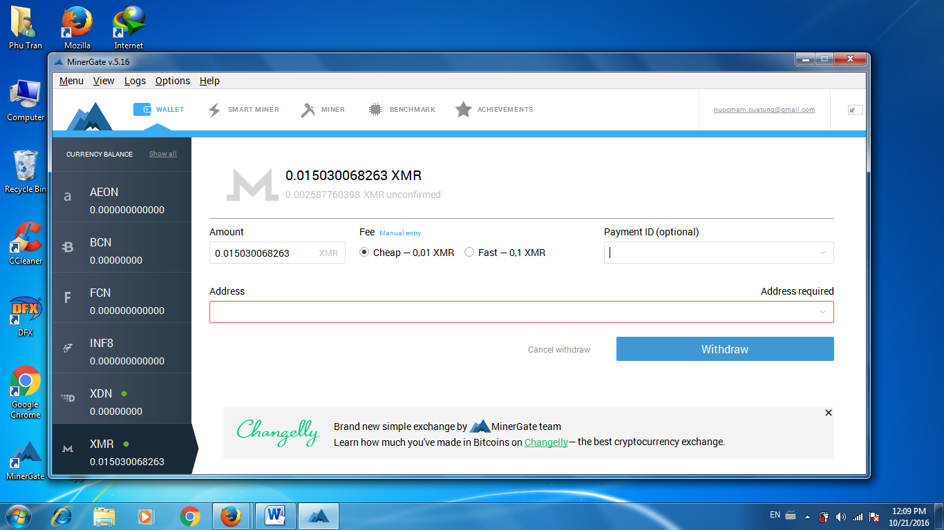Click the account email nuocmam.cuatung@gmail.com
944x530 pixels.
764,110
